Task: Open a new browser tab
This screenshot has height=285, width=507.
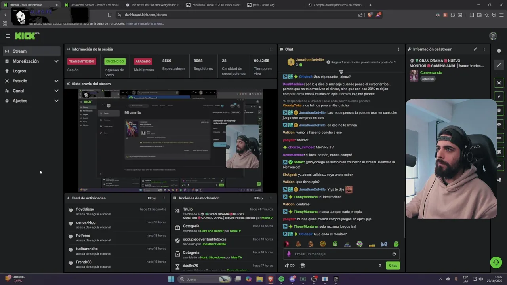Action: coord(370,5)
